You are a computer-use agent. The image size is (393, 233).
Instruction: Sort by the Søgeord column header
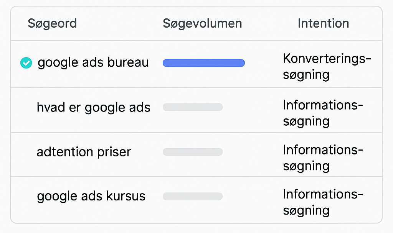[x=52, y=23]
